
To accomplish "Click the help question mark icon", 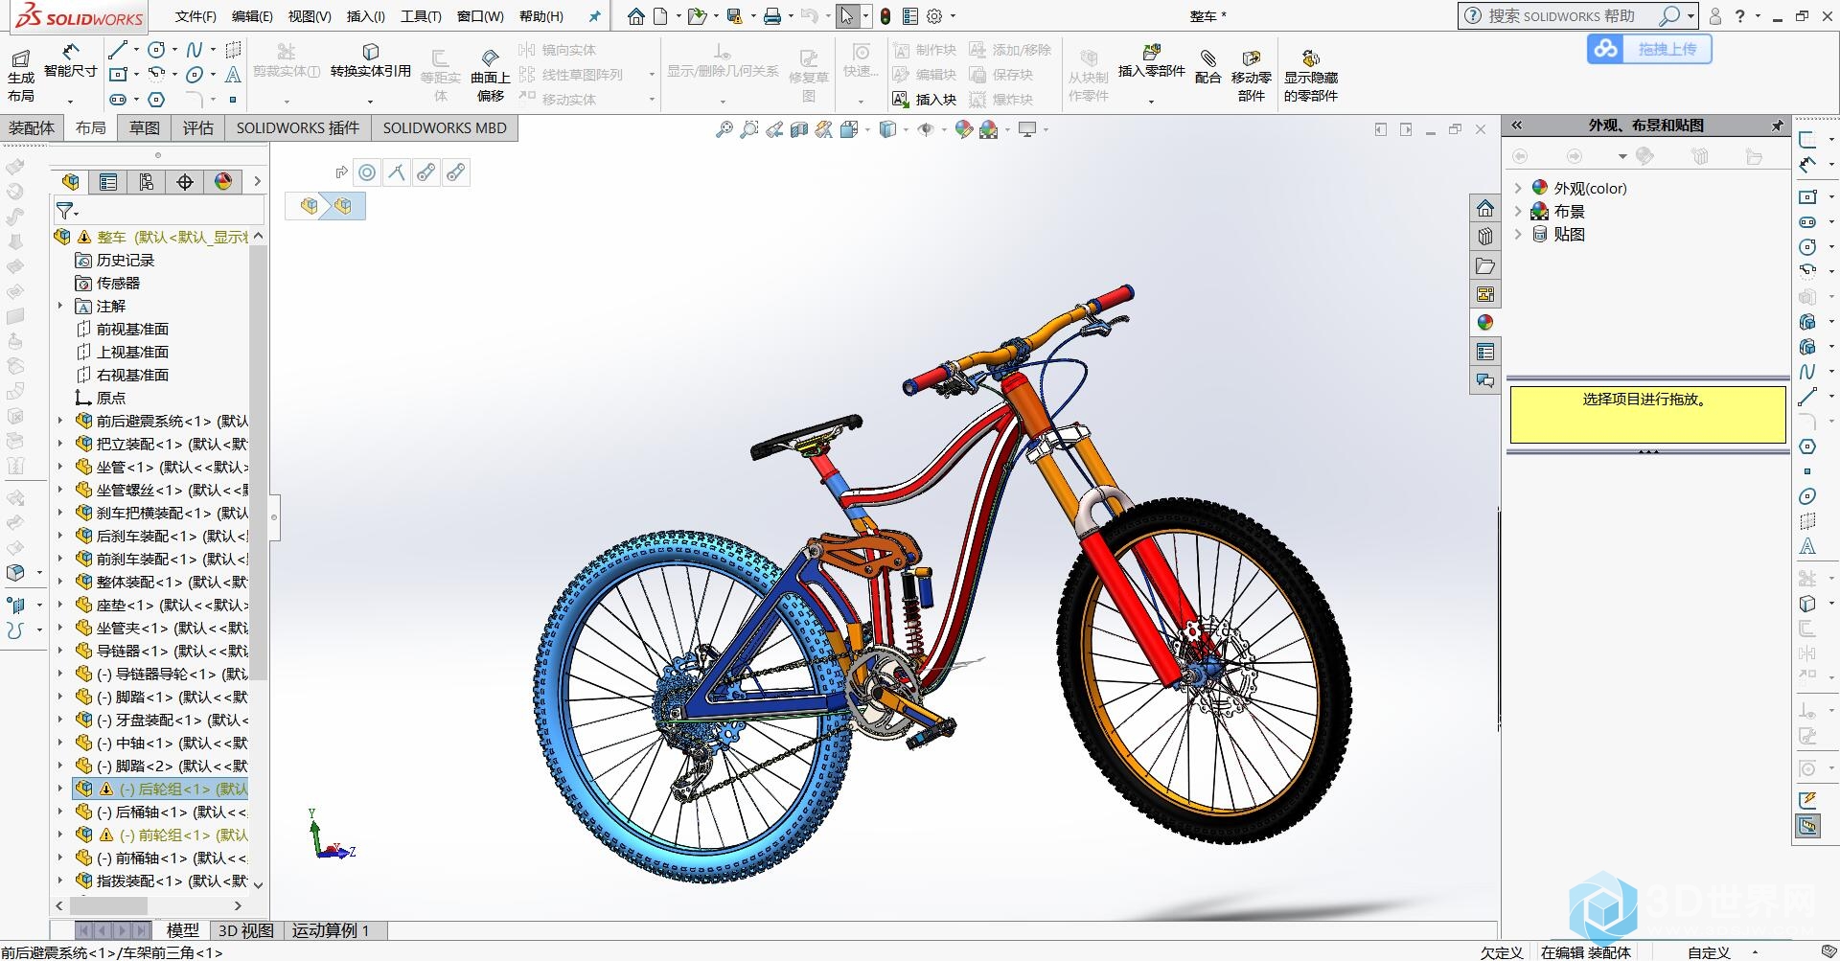I will coord(1739,16).
